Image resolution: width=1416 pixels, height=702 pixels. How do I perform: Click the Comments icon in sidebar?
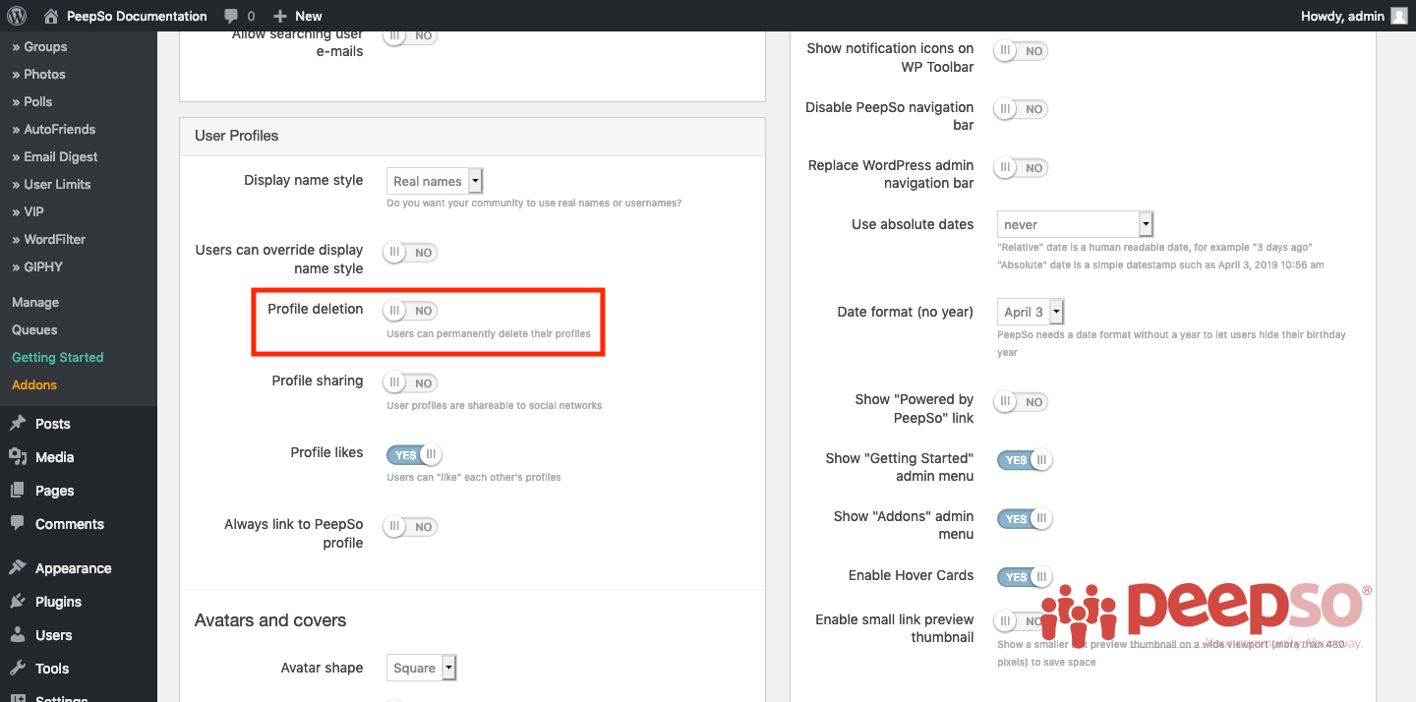(x=18, y=524)
